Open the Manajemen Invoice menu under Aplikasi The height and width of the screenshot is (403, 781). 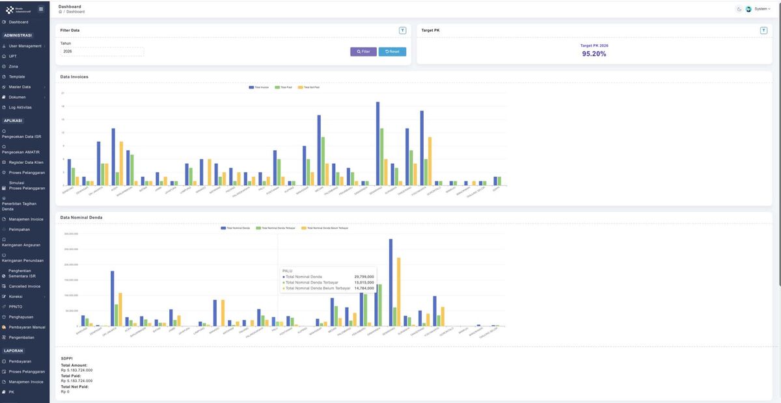tap(26, 219)
